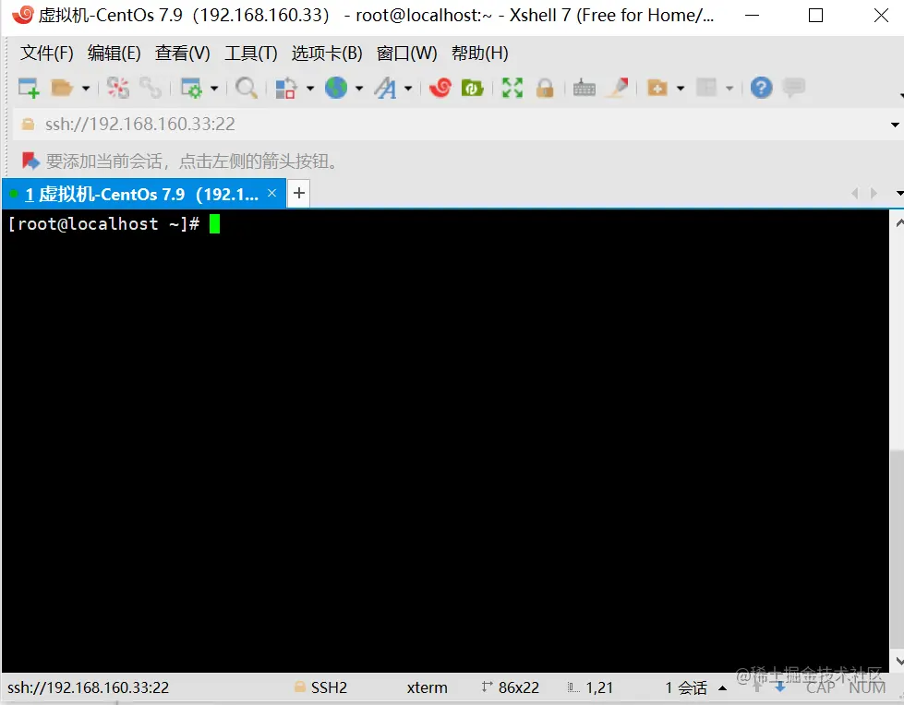
Task: Open the color scheme dropdown arrow
Action: [309, 89]
